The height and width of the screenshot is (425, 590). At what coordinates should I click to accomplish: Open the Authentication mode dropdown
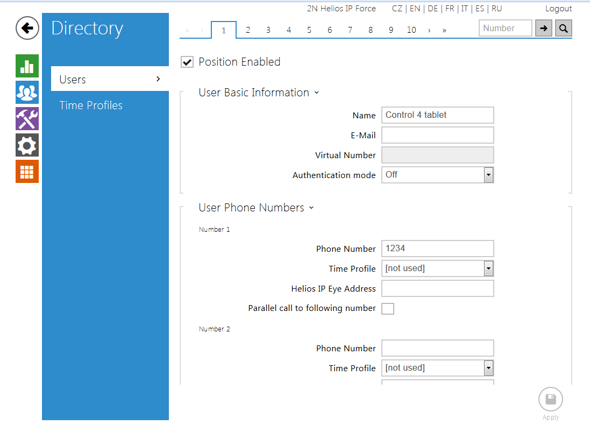click(488, 175)
